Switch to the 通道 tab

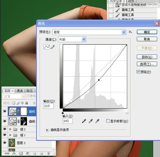20,91
